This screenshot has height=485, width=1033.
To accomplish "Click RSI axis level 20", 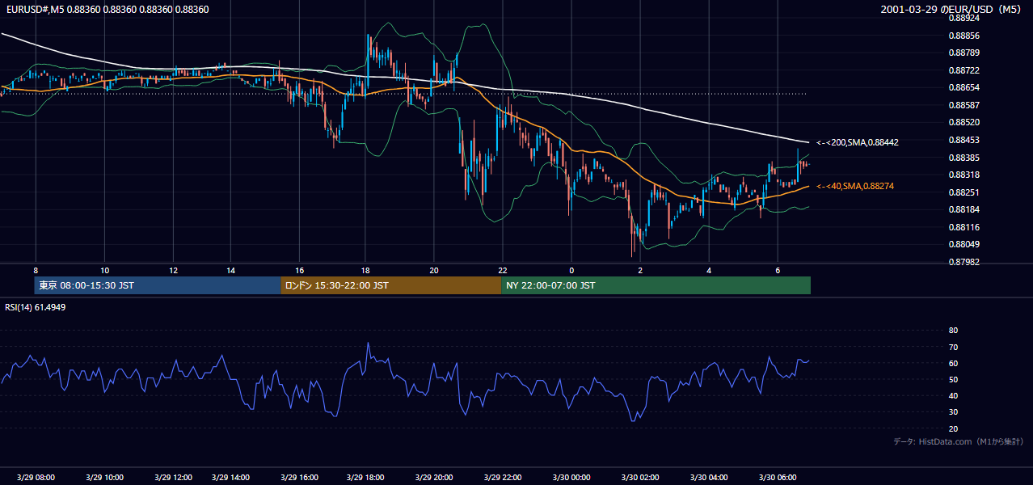I will (953, 428).
